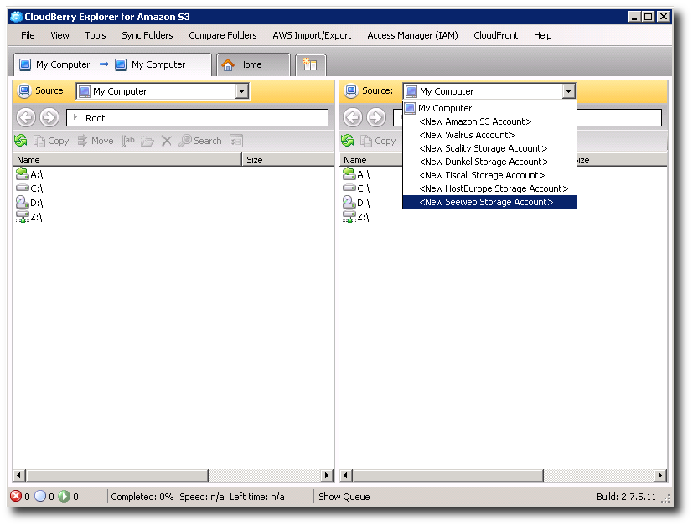
Task: Select A:\ drive in right pane
Action: (356, 174)
